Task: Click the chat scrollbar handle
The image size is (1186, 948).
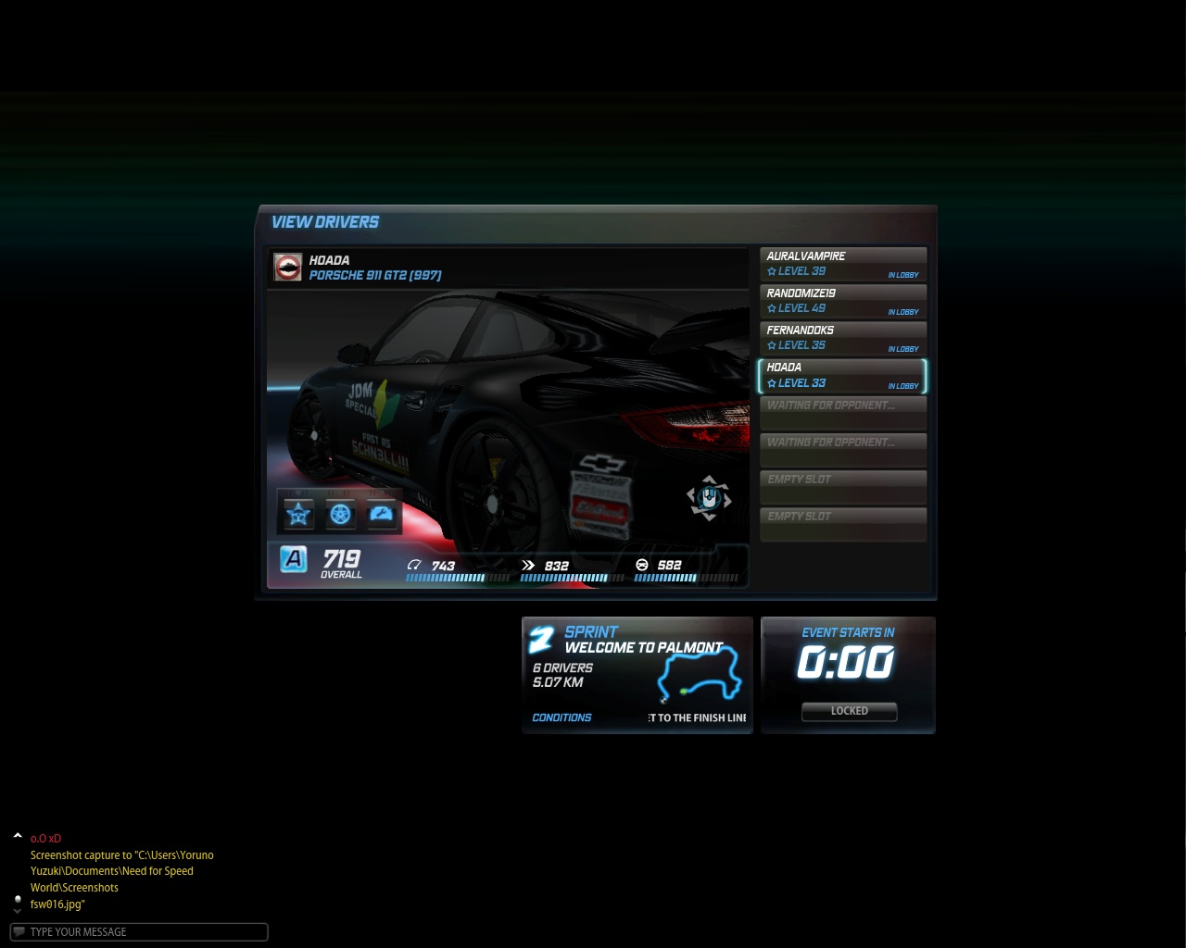Action: (x=18, y=899)
